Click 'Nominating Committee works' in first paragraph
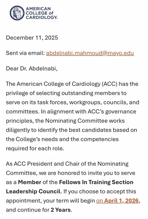The image size is (148, 219). 85,121
